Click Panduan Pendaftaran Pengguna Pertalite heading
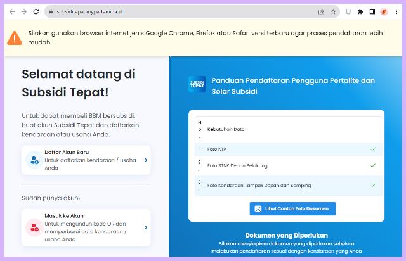Viewport: 406px width, 261px height. point(293,86)
